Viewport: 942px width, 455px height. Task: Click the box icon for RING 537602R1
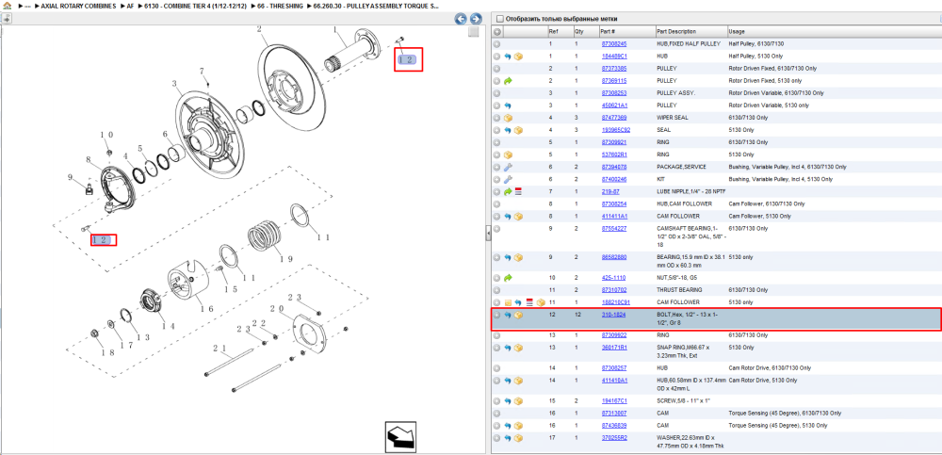508,154
